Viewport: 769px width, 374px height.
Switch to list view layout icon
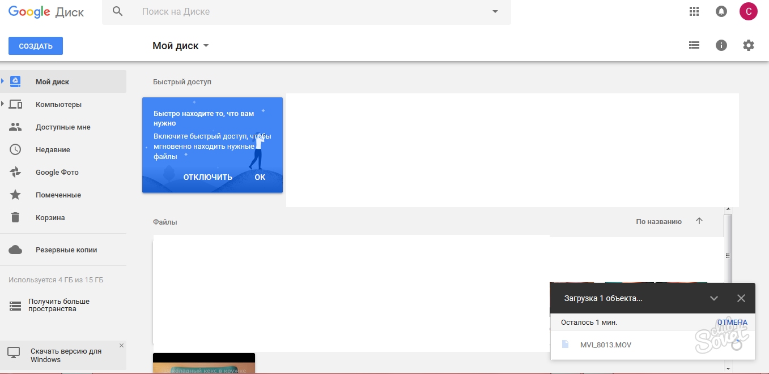694,45
